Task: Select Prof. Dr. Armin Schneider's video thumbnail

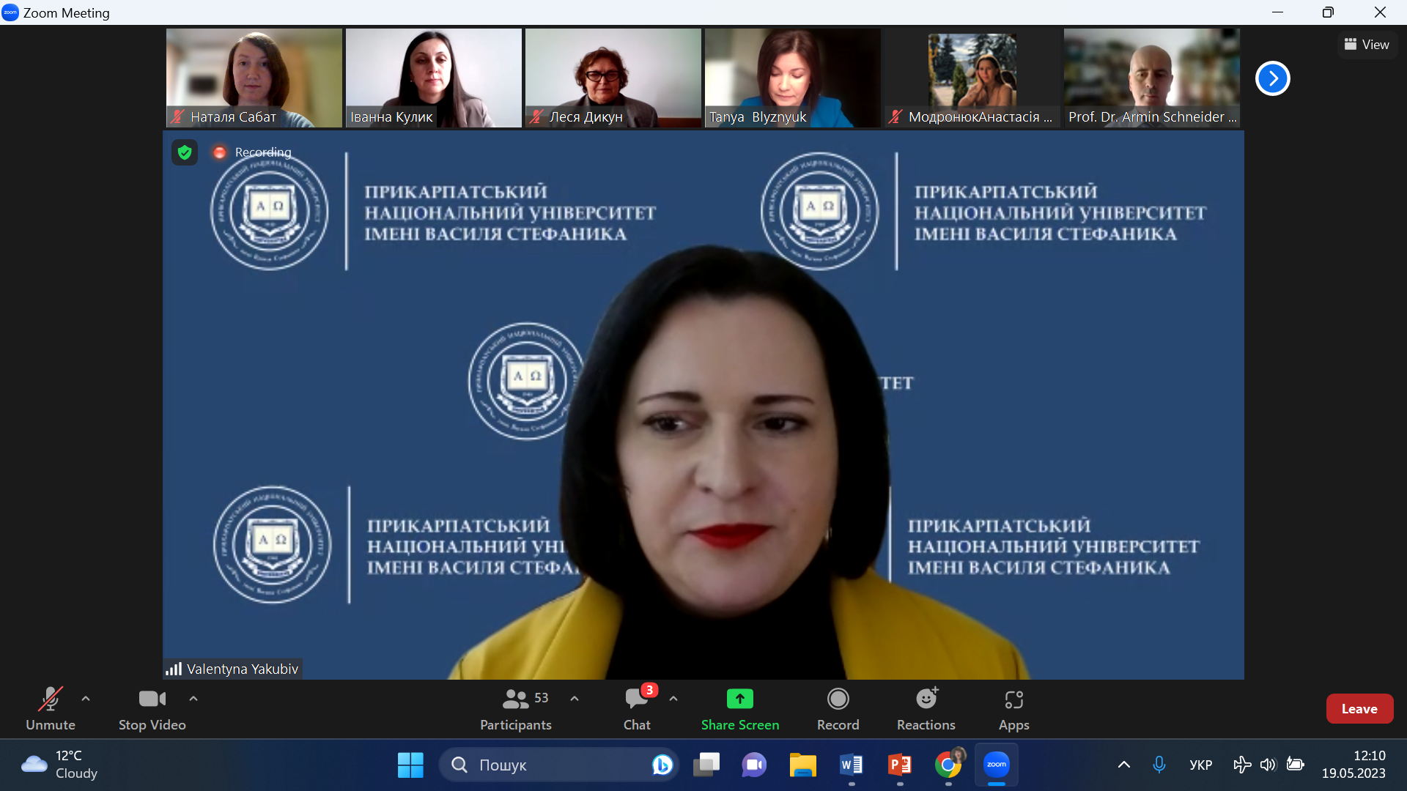Action: point(1151,78)
